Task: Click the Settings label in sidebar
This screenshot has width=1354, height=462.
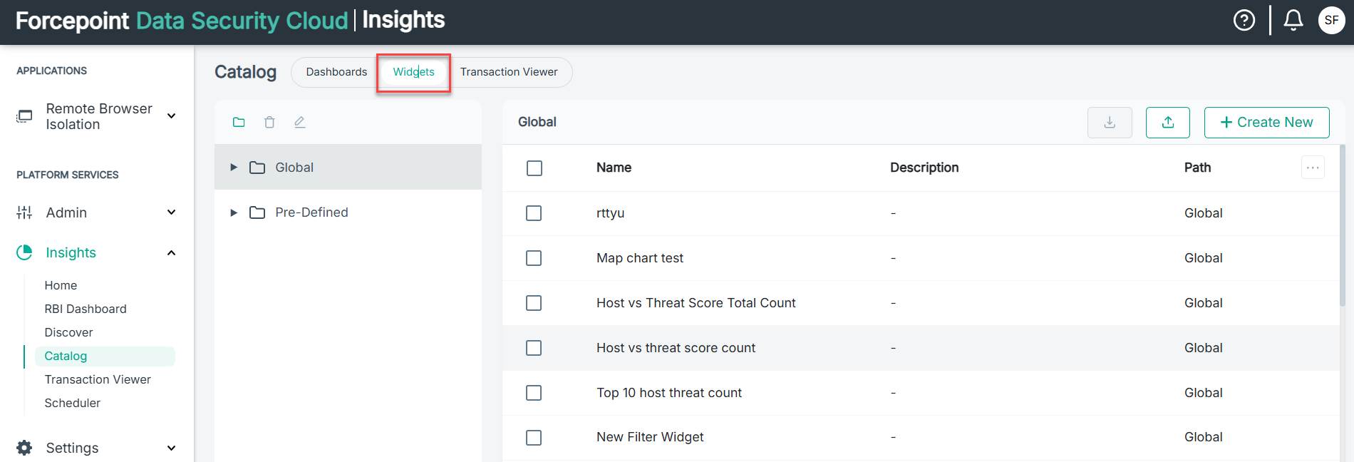Action: [72, 448]
